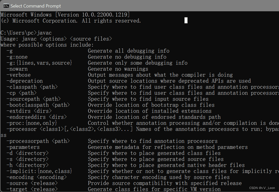Click 'Override location of installed extensions'
This screenshot has height=192, width=279.
point(150,111)
